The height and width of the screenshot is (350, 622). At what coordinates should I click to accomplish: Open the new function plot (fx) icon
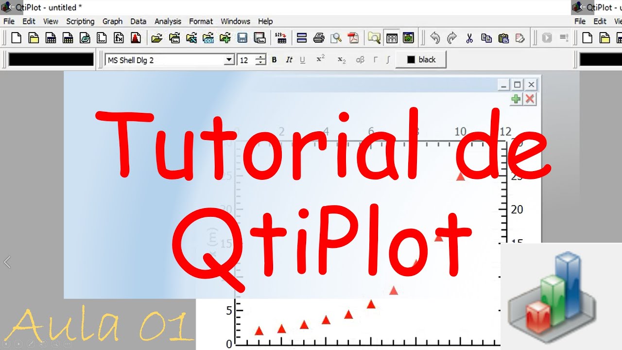pos(119,38)
